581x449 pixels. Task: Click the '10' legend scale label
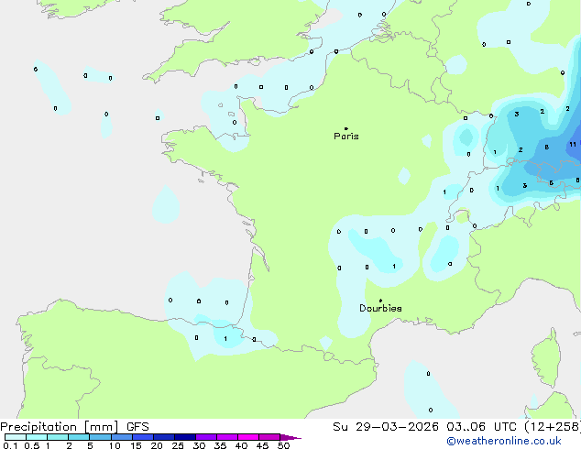coord(115,445)
